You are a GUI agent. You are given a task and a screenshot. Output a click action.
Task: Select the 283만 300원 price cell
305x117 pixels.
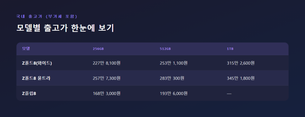click(172, 78)
